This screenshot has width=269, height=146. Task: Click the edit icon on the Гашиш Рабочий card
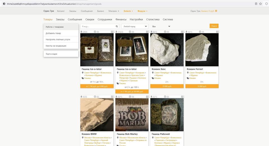(x=182, y=97)
